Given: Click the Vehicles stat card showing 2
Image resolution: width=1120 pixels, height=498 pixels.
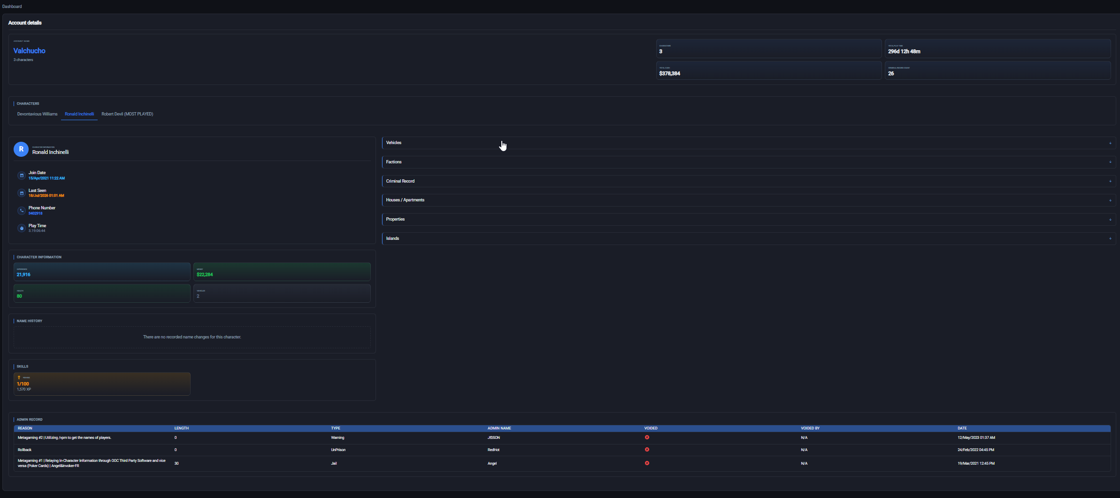Looking at the screenshot, I should pyautogui.click(x=282, y=293).
